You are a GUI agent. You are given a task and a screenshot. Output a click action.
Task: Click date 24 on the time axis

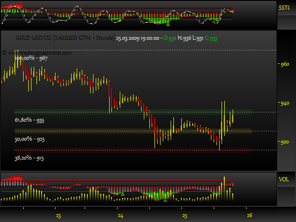pos(120,216)
